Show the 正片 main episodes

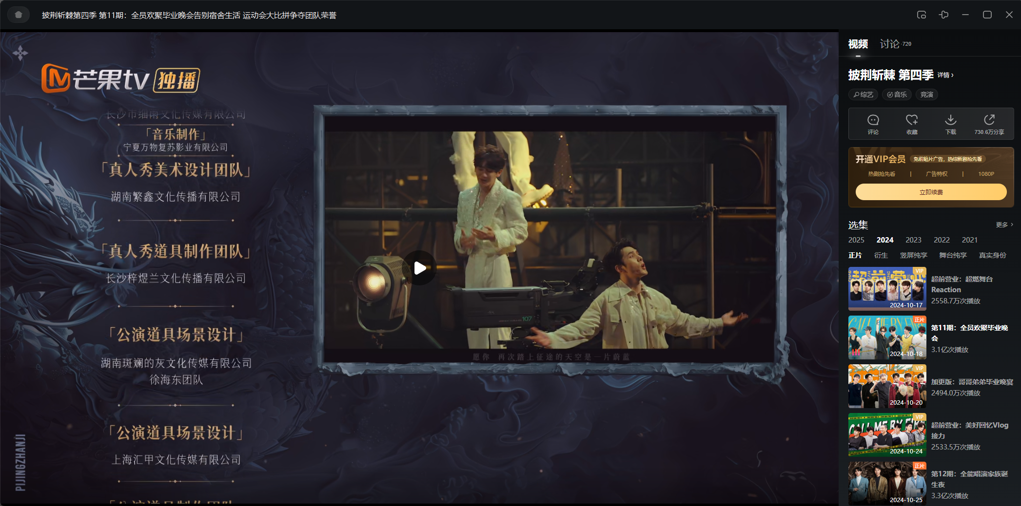point(855,255)
